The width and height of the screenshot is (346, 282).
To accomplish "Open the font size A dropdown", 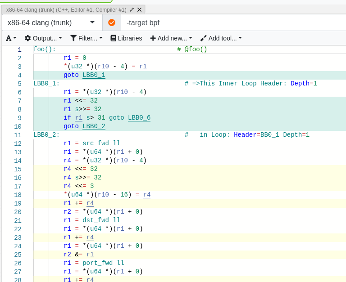I will (11, 38).
